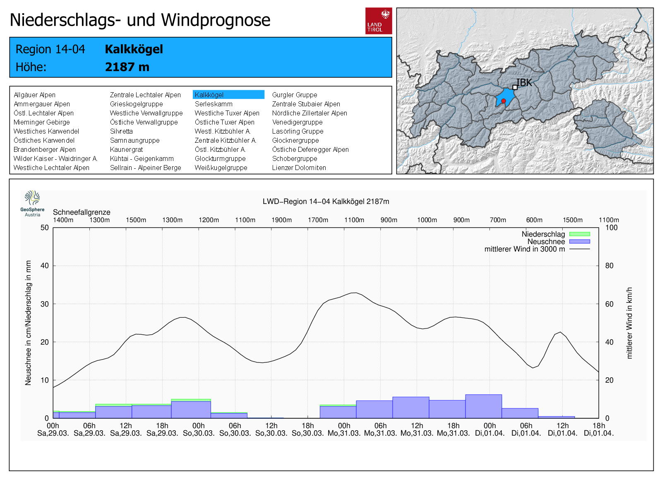Click the Schneefallgrenze label

click(x=82, y=212)
